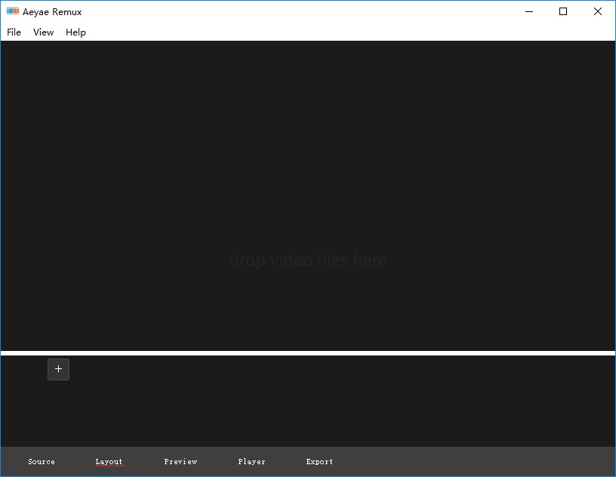Click the plus button to add a layout
The height and width of the screenshot is (477, 616).
(59, 369)
